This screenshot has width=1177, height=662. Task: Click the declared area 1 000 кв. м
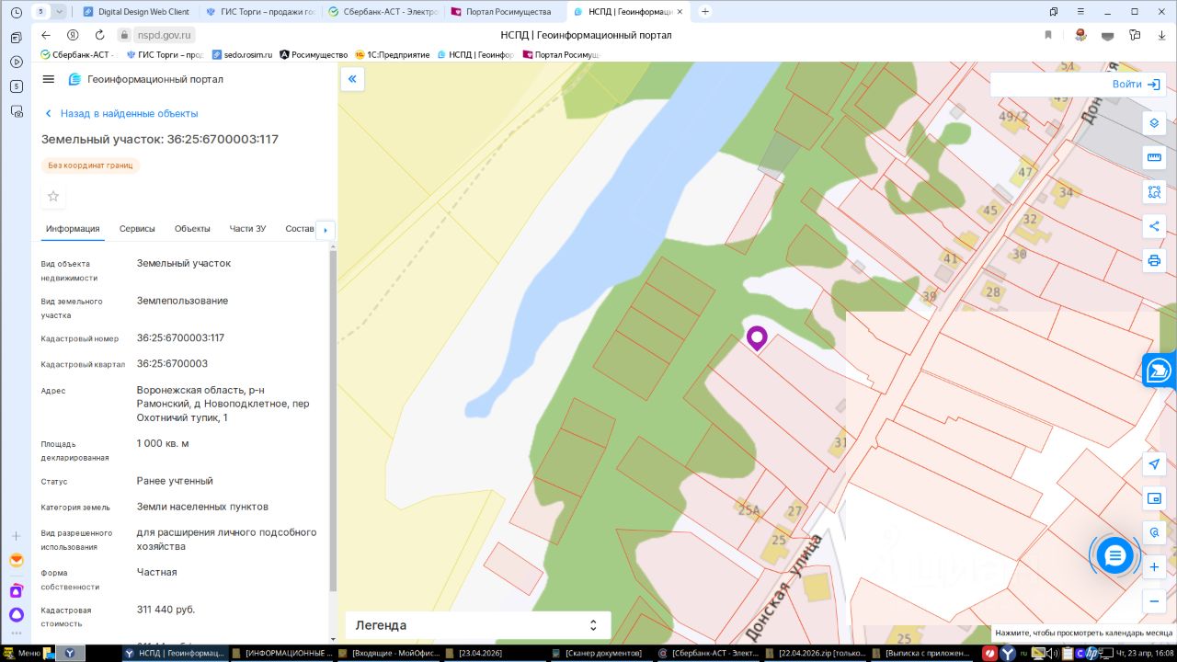[163, 443]
